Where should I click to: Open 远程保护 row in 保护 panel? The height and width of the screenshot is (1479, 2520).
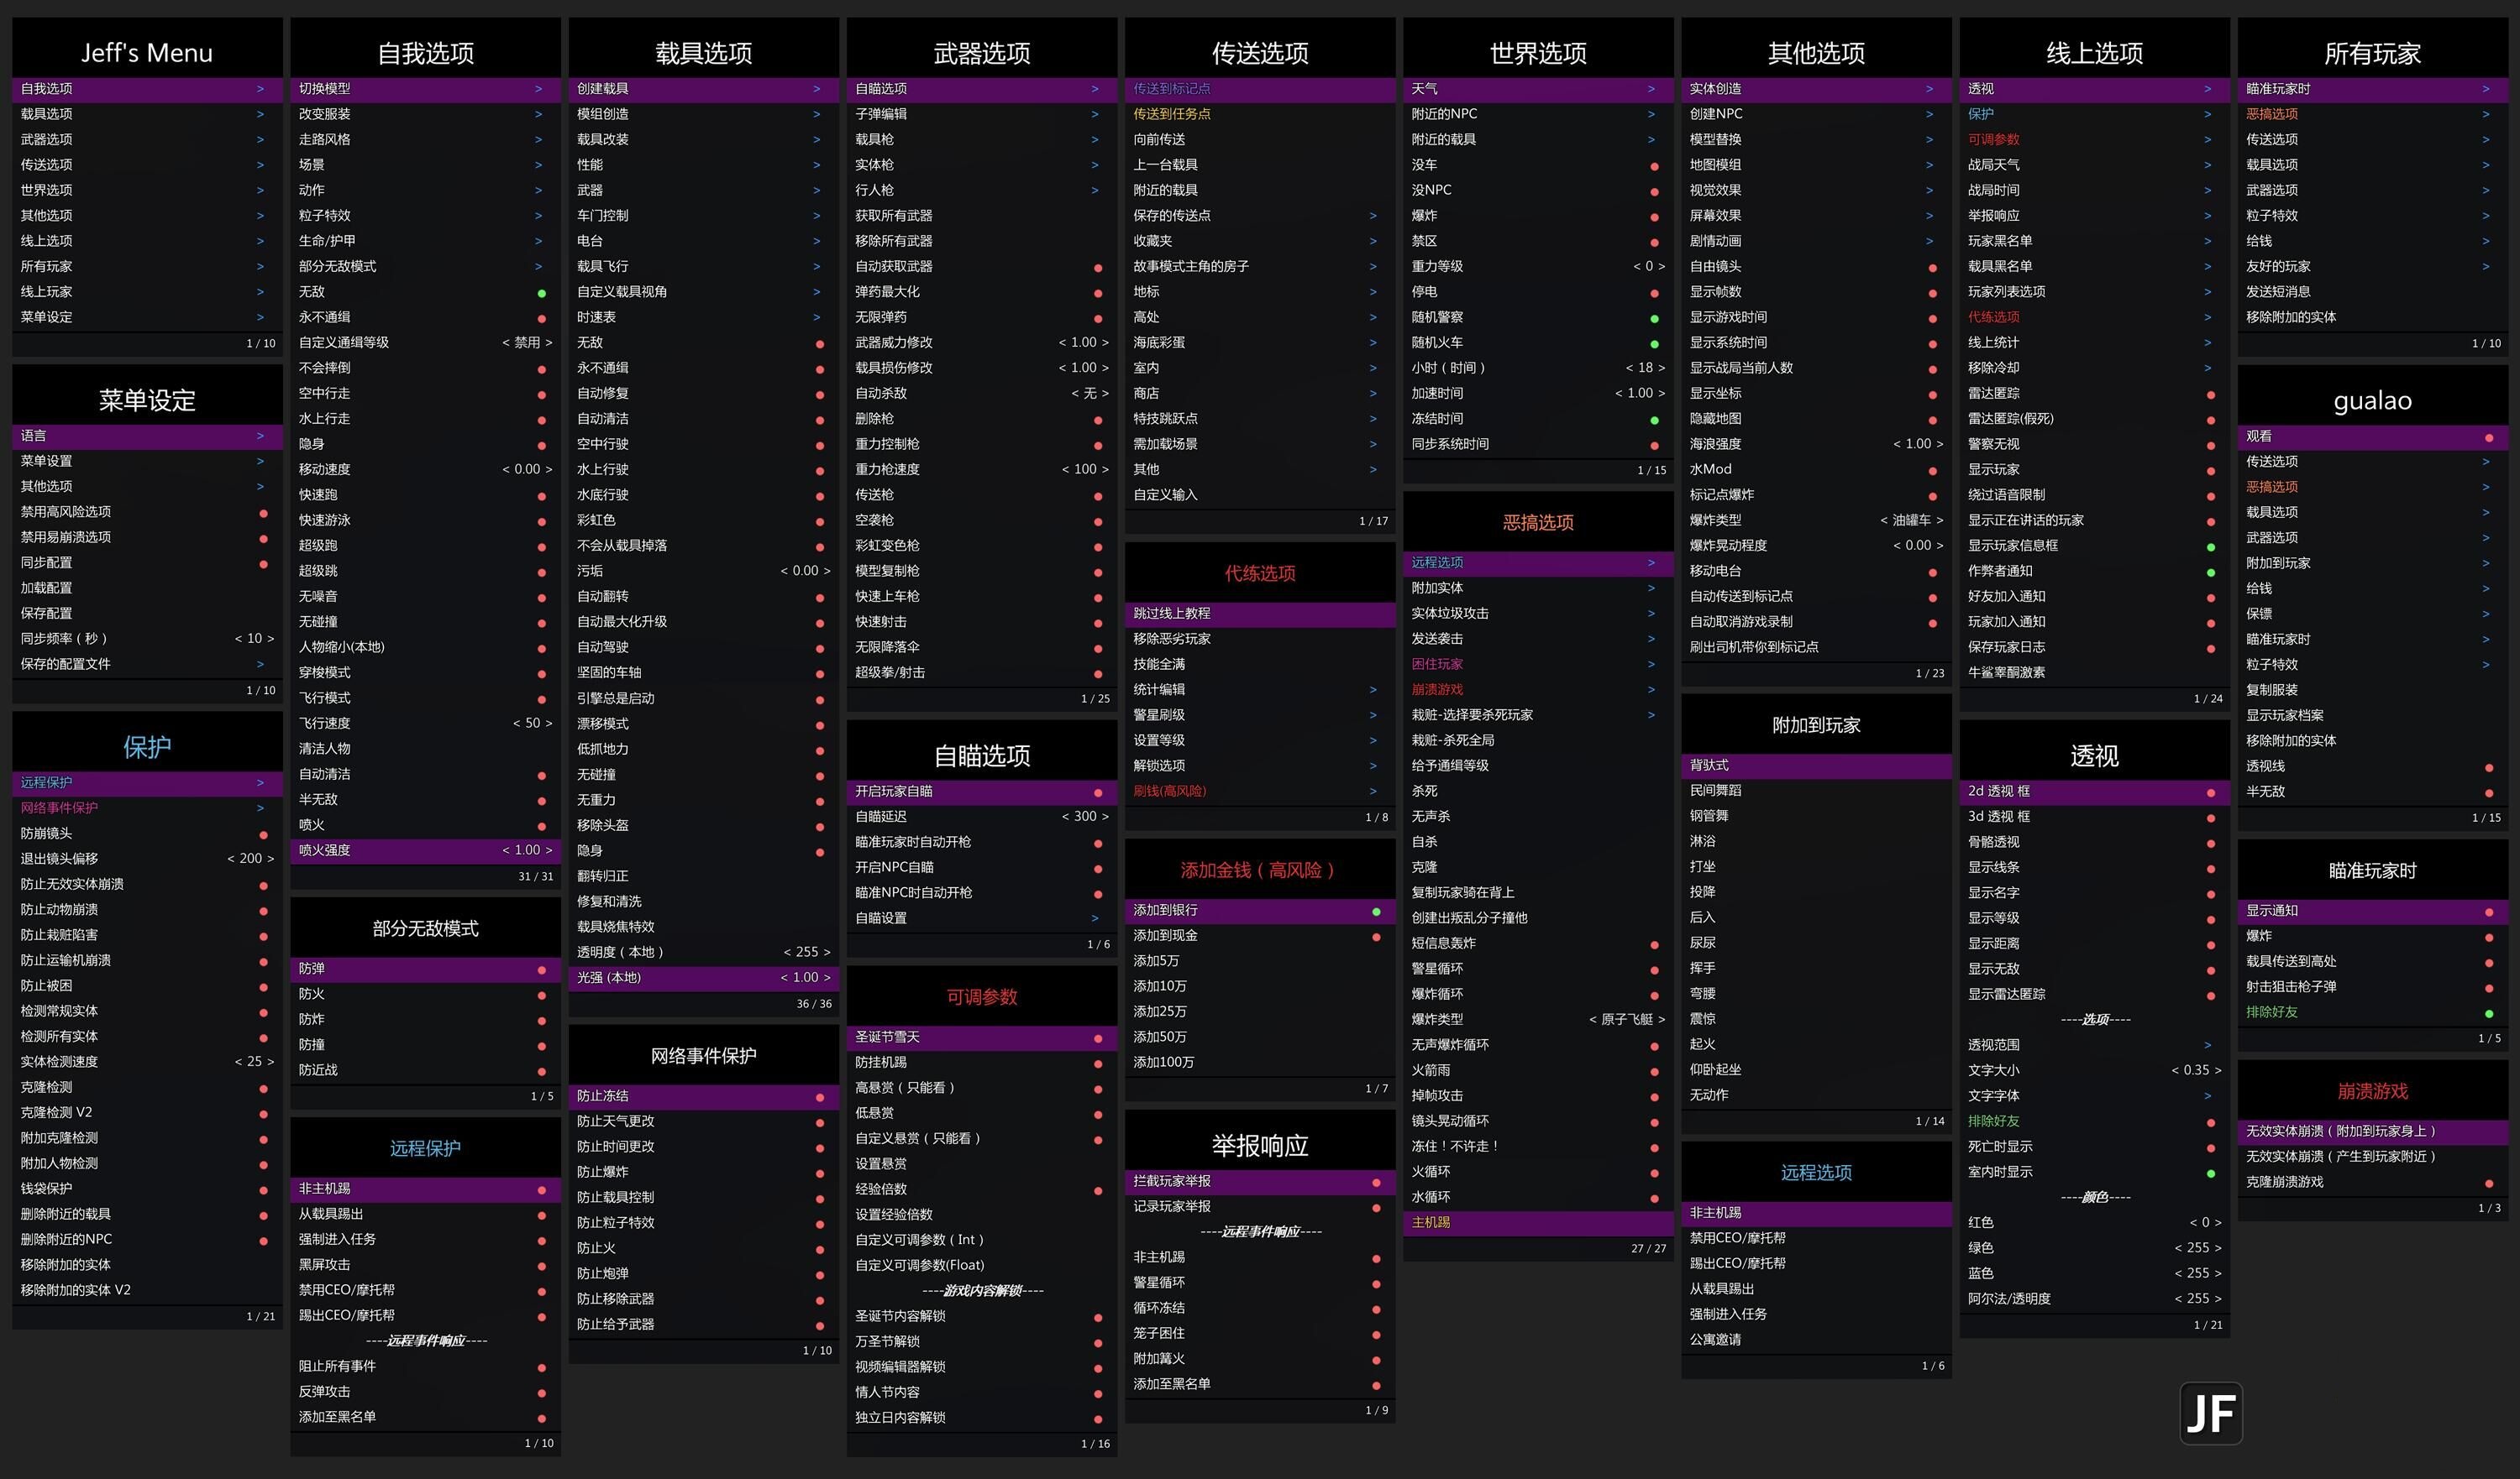(x=147, y=782)
